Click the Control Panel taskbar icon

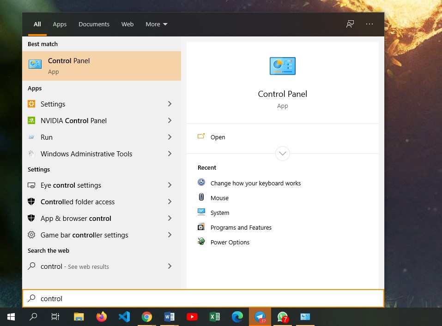[x=305, y=317]
